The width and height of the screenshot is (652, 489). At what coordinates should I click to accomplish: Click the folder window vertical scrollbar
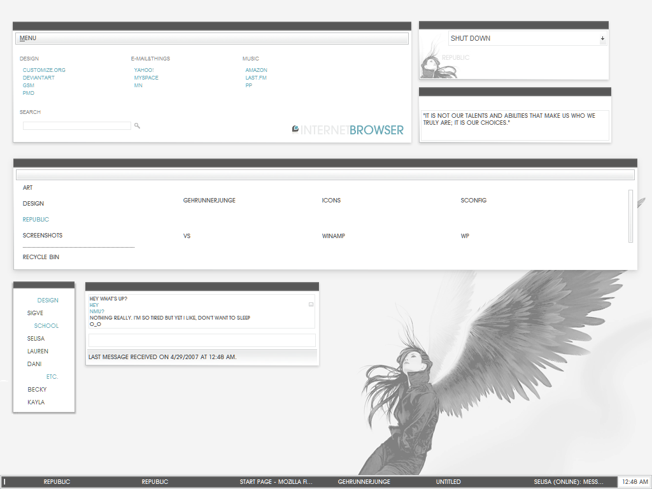[630, 216]
